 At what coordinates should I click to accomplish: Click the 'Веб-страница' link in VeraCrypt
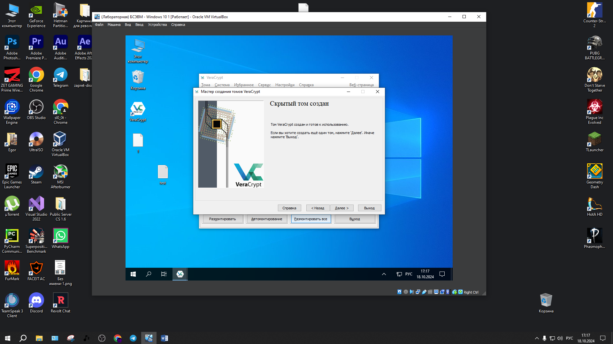point(361,85)
